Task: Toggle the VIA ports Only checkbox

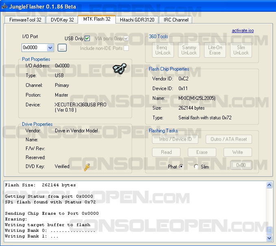Action: pos(126,38)
